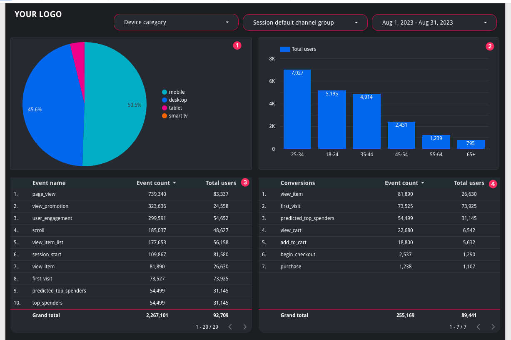
Task: Sort Conversions table by Total users
Action: pyautogui.click(x=469, y=183)
